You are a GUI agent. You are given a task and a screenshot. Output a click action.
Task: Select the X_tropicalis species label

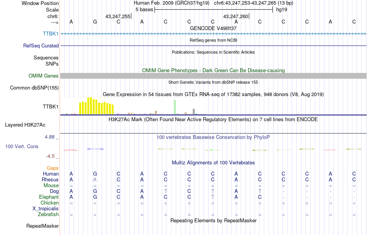[x=46, y=209]
